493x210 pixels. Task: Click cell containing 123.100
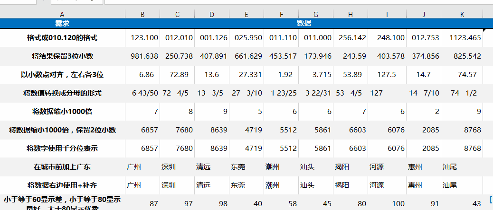(142, 38)
